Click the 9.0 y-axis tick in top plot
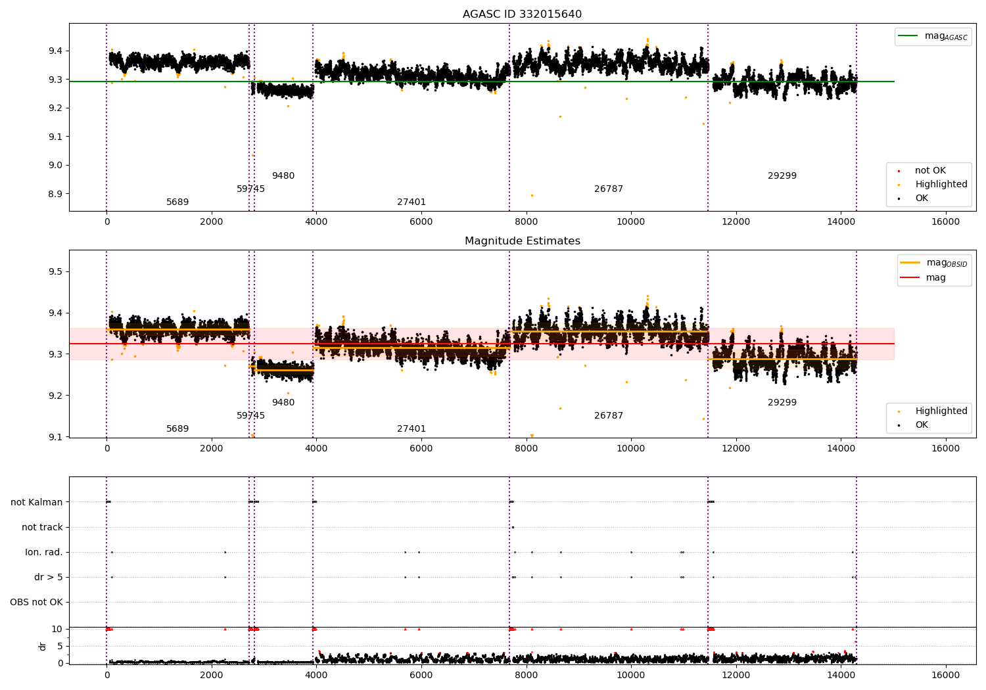 (x=55, y=166)
